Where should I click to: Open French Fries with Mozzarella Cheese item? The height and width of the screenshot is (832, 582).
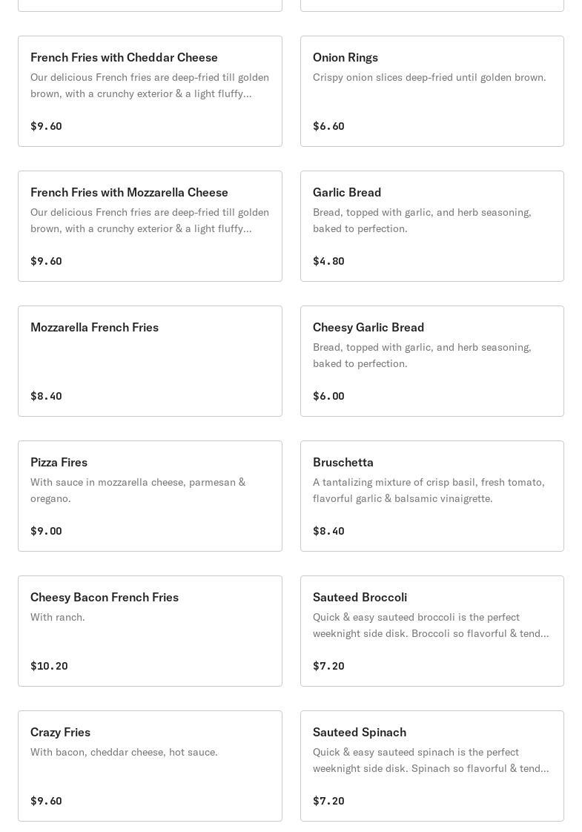[x=150, y=226]
